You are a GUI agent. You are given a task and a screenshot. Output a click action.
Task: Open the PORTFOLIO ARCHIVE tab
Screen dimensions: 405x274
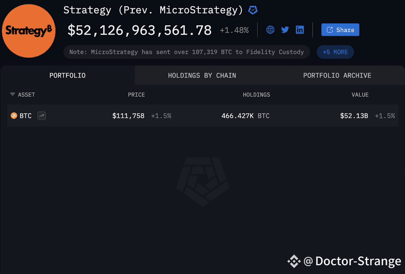(337, 75)
